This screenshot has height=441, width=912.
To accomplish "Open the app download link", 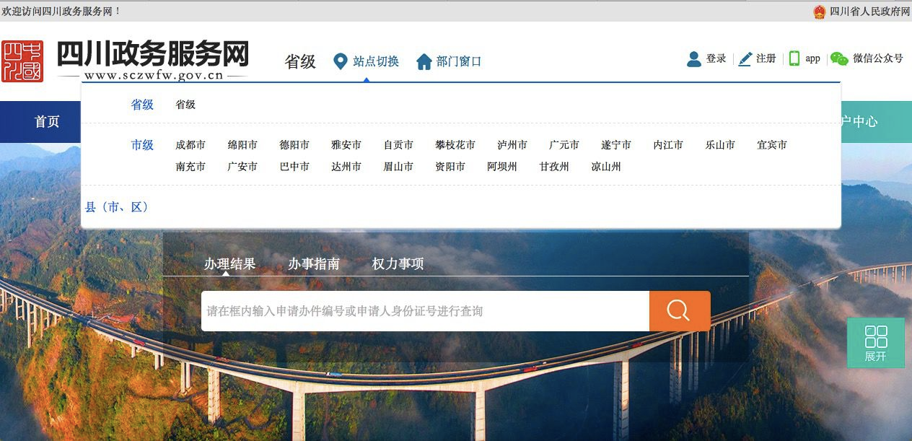I will [813, 59].
